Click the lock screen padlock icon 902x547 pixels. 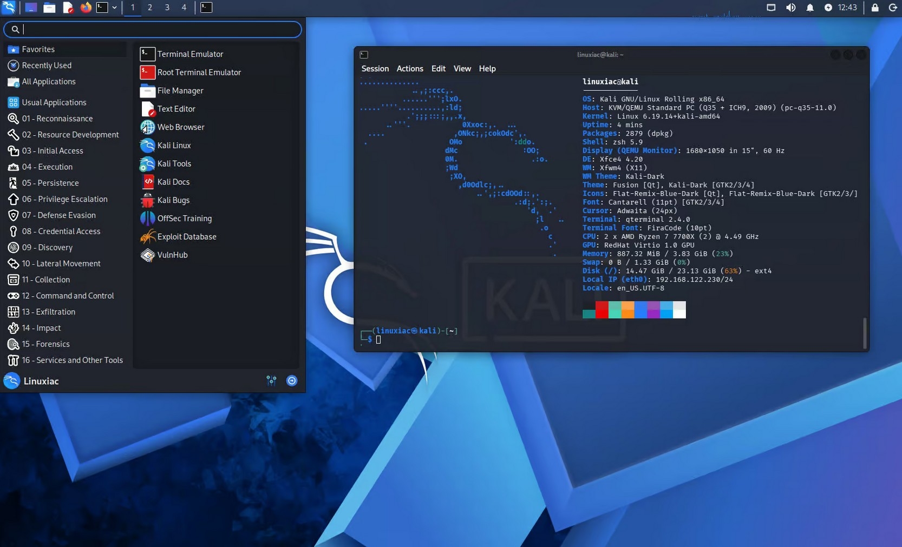click(x=875, y=8)
